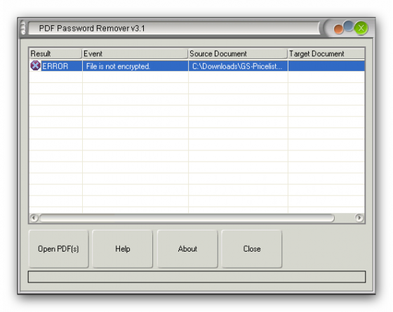393x312 pixels.
Task: Click the Source Document column header
Action: click(x=238, y=53)
